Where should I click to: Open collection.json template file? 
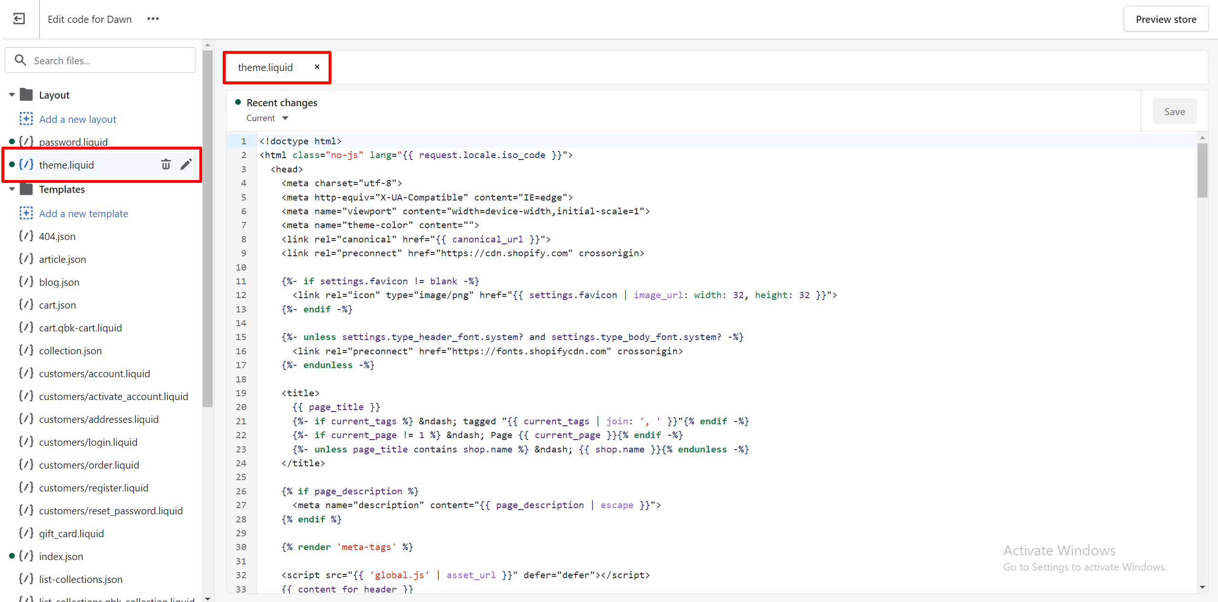tap(70, 351)
